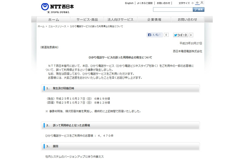Image resolution: width=244 pixels, height=162 pixels.
Task: Click the date 平成25年10月27日
Action: (x=191, y=43)
